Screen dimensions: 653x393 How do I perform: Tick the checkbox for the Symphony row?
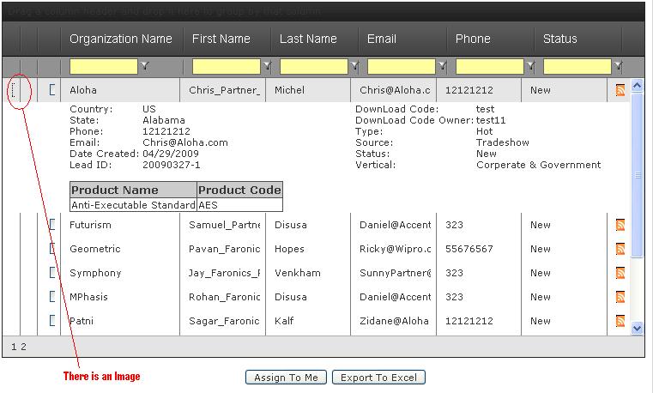pyautogui.click(x=52, y=273)
